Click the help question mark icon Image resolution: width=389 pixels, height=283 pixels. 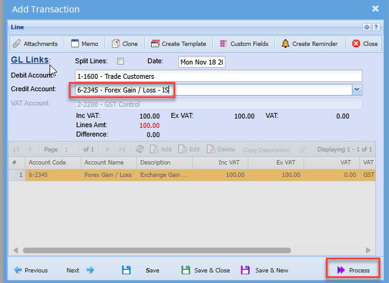click(375, 27)
